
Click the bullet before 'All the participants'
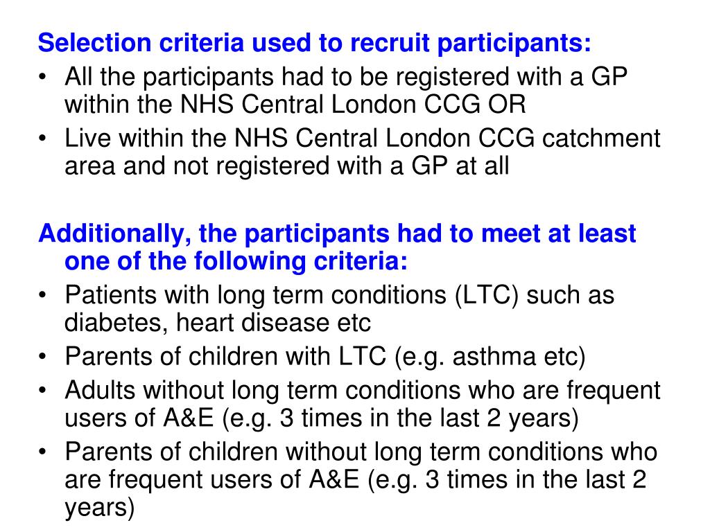pos(42,76)
